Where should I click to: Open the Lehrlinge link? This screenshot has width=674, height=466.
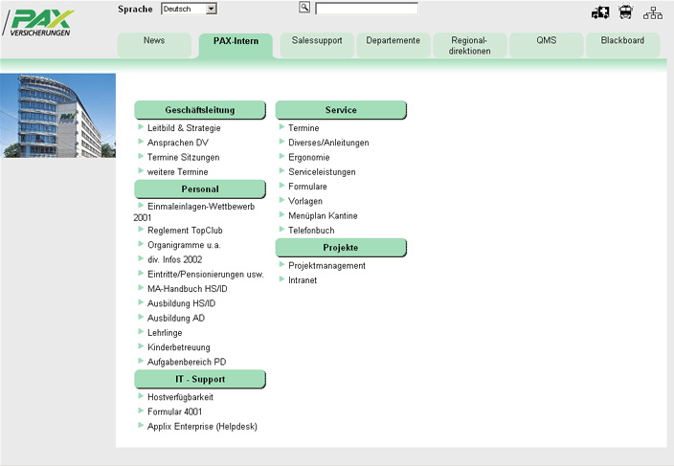165,332
